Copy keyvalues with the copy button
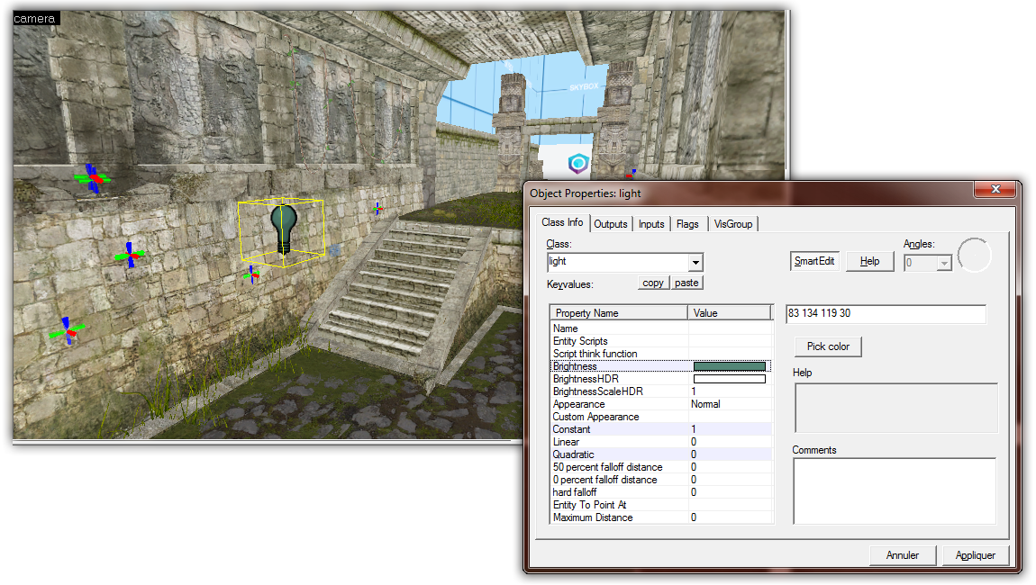Viewport: 1036px width, 585px height. point(653,283)
